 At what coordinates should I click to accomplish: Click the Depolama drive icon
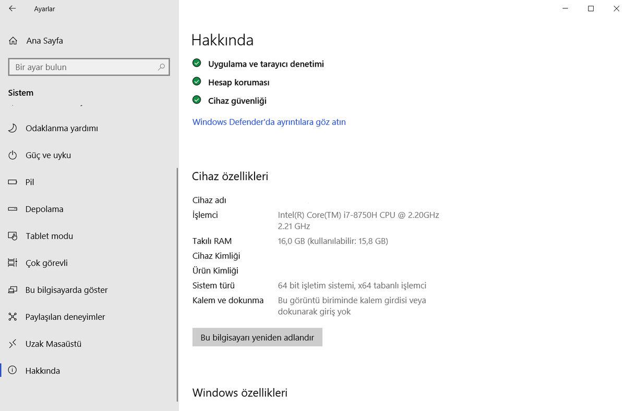pyautogui.click(x=13, y=209)
